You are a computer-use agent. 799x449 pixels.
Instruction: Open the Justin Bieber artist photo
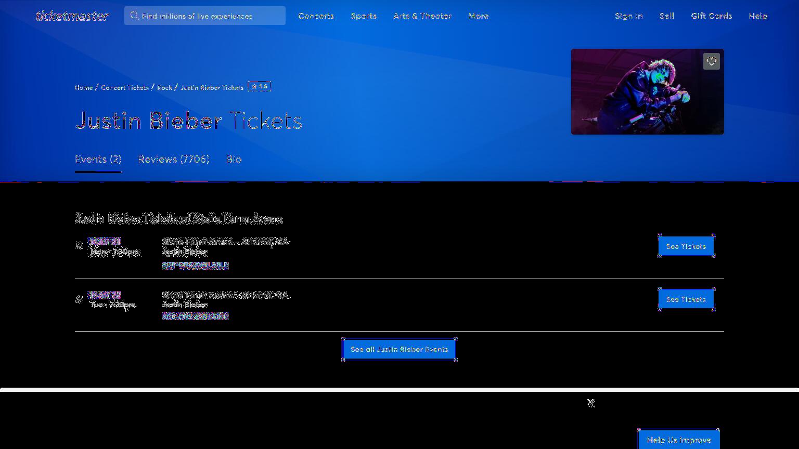point(648,91)
